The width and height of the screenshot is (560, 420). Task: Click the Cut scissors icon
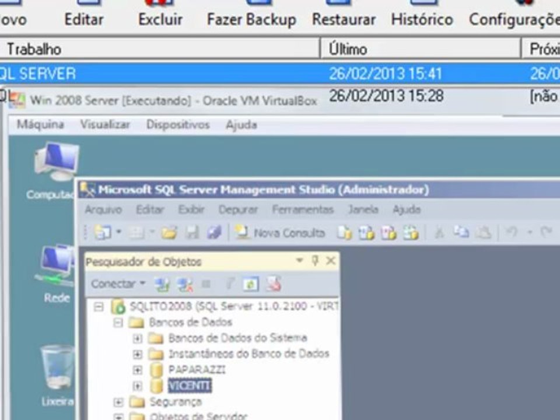[439, 233]
